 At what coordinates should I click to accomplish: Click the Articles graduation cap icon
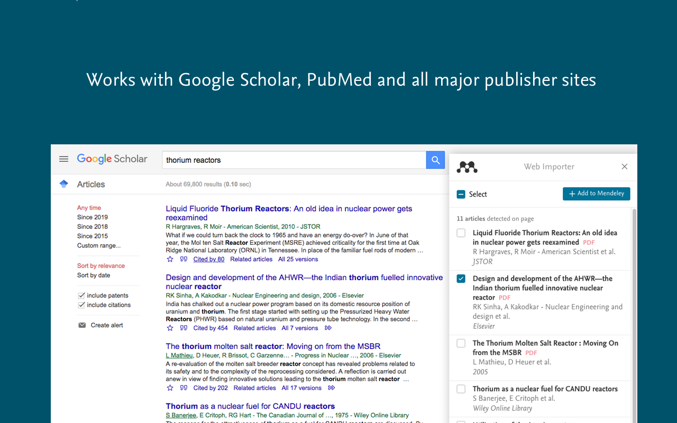64,184
